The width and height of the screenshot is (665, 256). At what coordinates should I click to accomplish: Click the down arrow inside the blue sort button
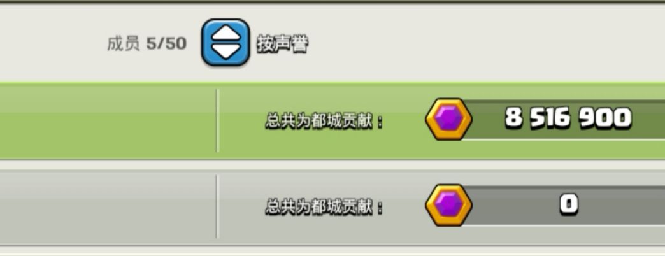pyautogui.click(x=225, y=52)
